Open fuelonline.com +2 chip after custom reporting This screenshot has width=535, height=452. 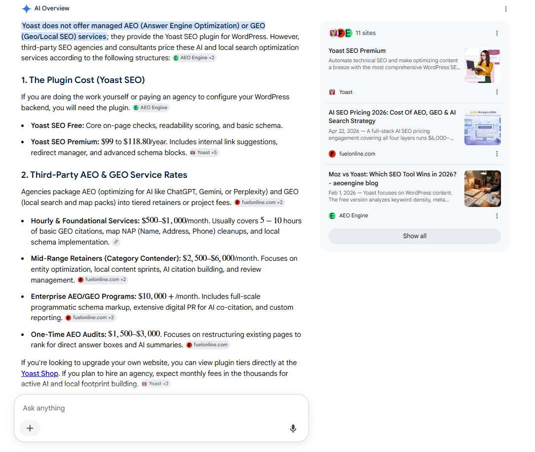pos(90,318)
